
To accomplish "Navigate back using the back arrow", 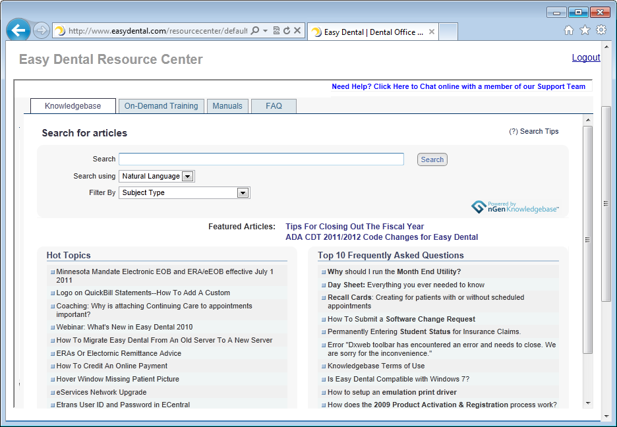I will [x=18, y=30].
